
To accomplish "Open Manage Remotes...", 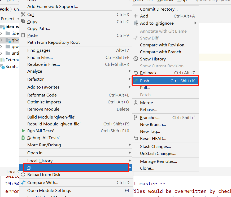I will [165, 161].
